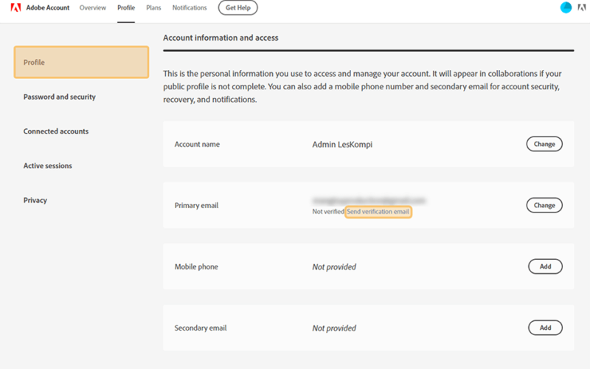Click the 'Account name' label

(197, 144)
